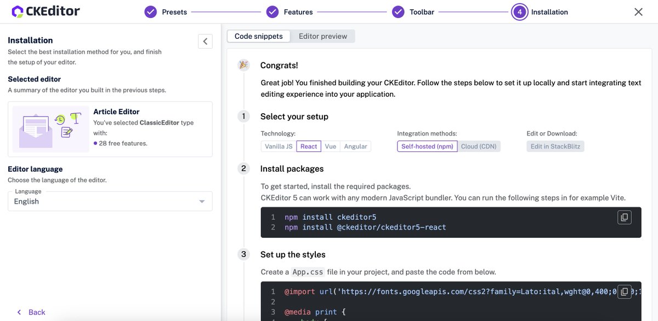This screenshot has width=658, height=321.
Task: Select Self-hosted (npm) integration method
Action: click(x=427, y=147)
